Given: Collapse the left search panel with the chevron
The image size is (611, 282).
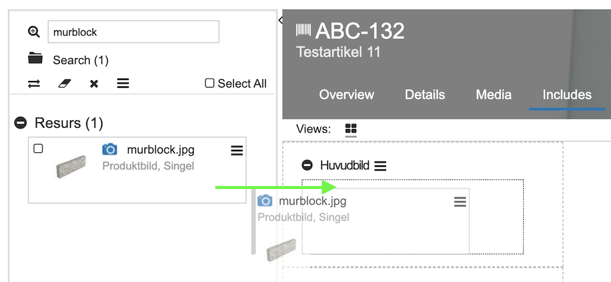Looking at the screenshot, I should tap(280, 20).
